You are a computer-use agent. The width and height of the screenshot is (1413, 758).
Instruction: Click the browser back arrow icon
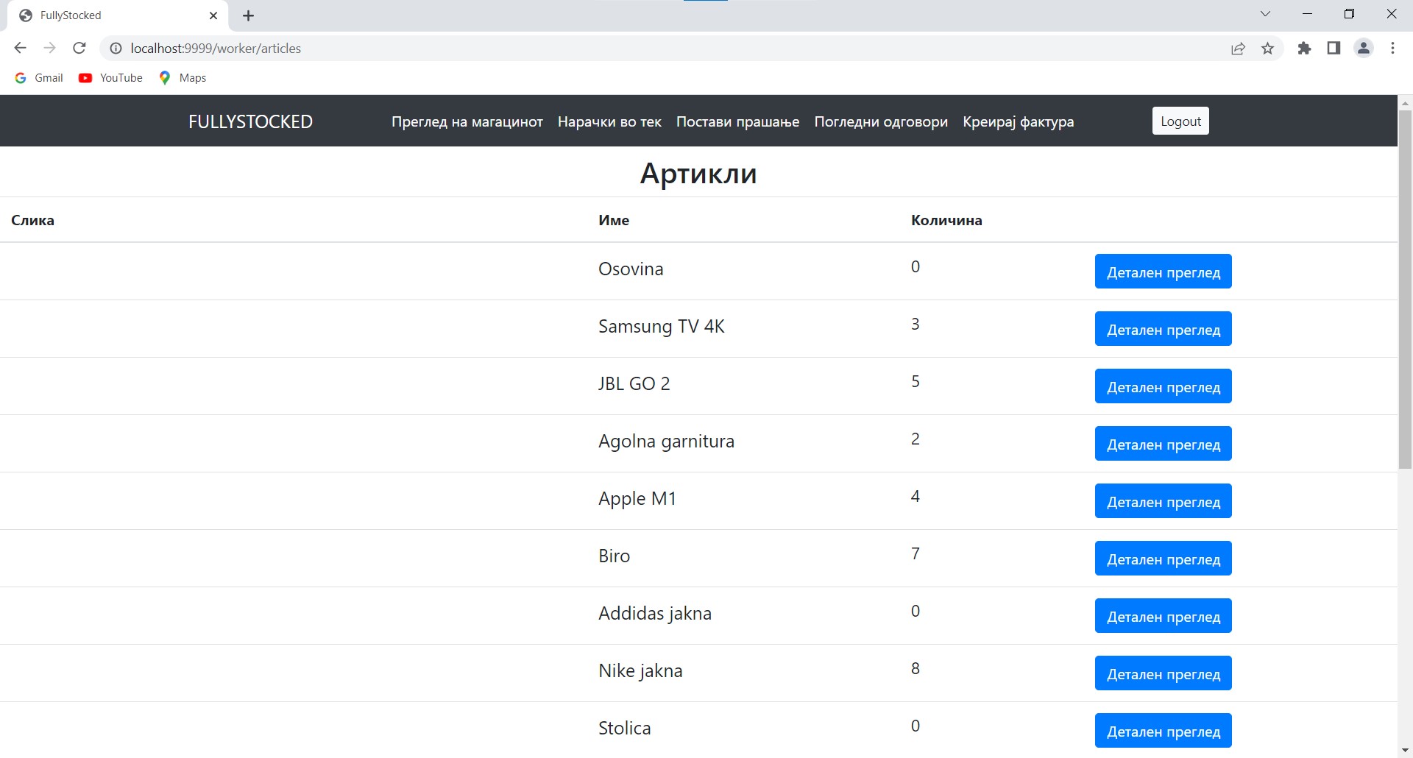[20, 49]
